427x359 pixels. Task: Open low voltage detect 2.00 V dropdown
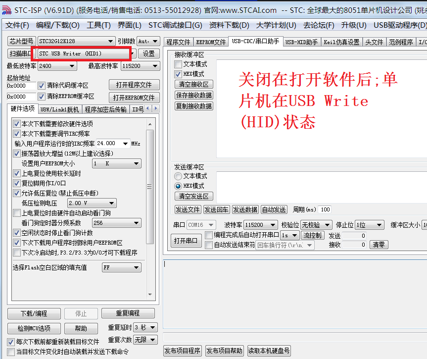point(92,203)
